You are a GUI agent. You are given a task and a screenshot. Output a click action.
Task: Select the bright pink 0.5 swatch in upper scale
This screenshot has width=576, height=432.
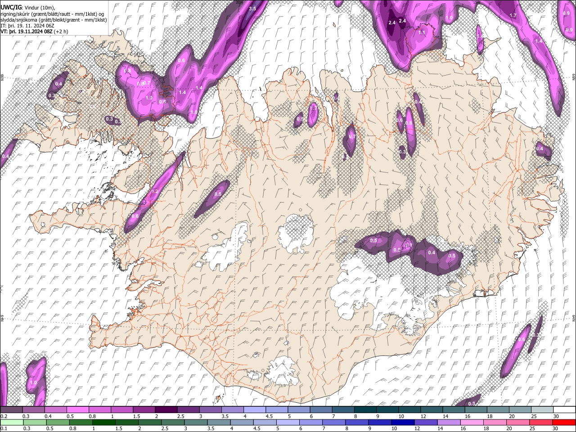77,410
